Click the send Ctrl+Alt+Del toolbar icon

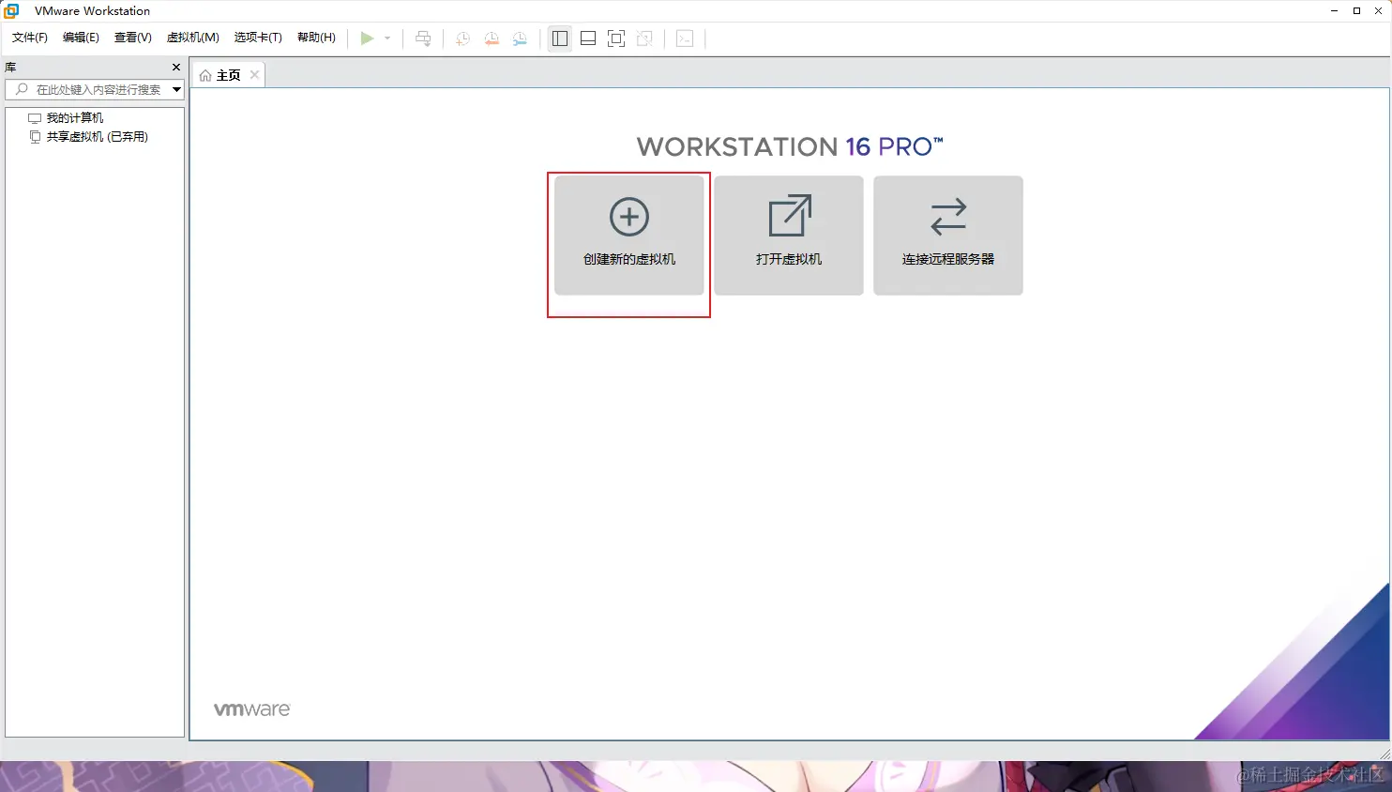click(423, 38)
